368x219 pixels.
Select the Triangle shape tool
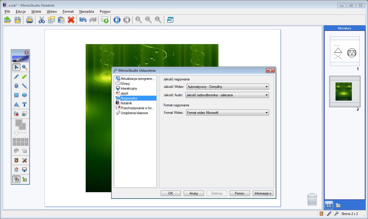point(16,104)
